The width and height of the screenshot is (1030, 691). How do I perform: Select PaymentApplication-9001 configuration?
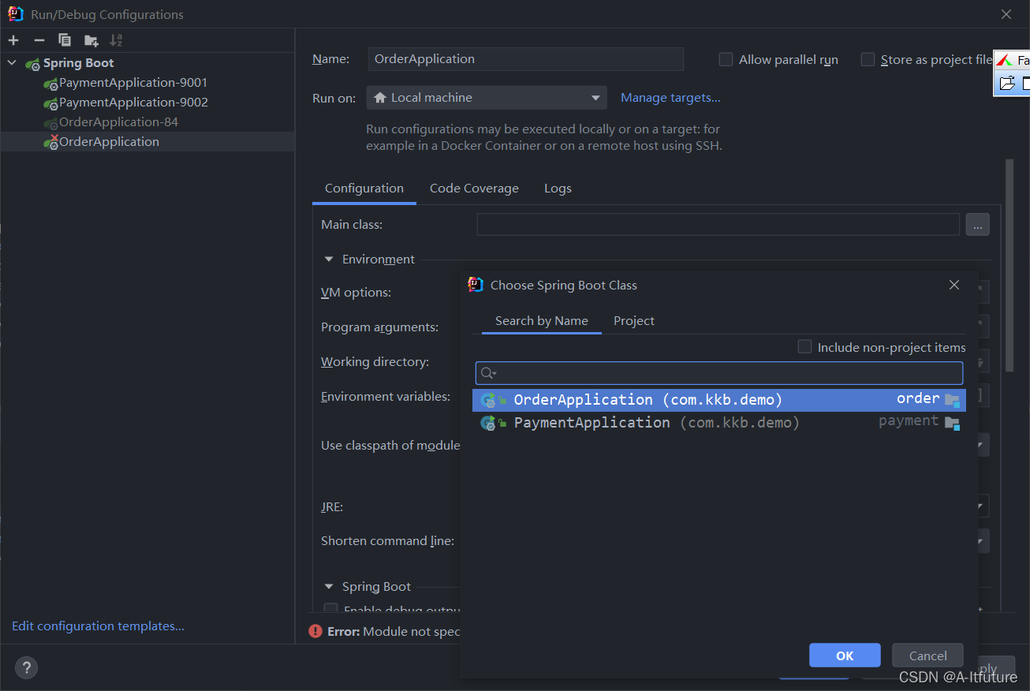click(x=147, y=83)
